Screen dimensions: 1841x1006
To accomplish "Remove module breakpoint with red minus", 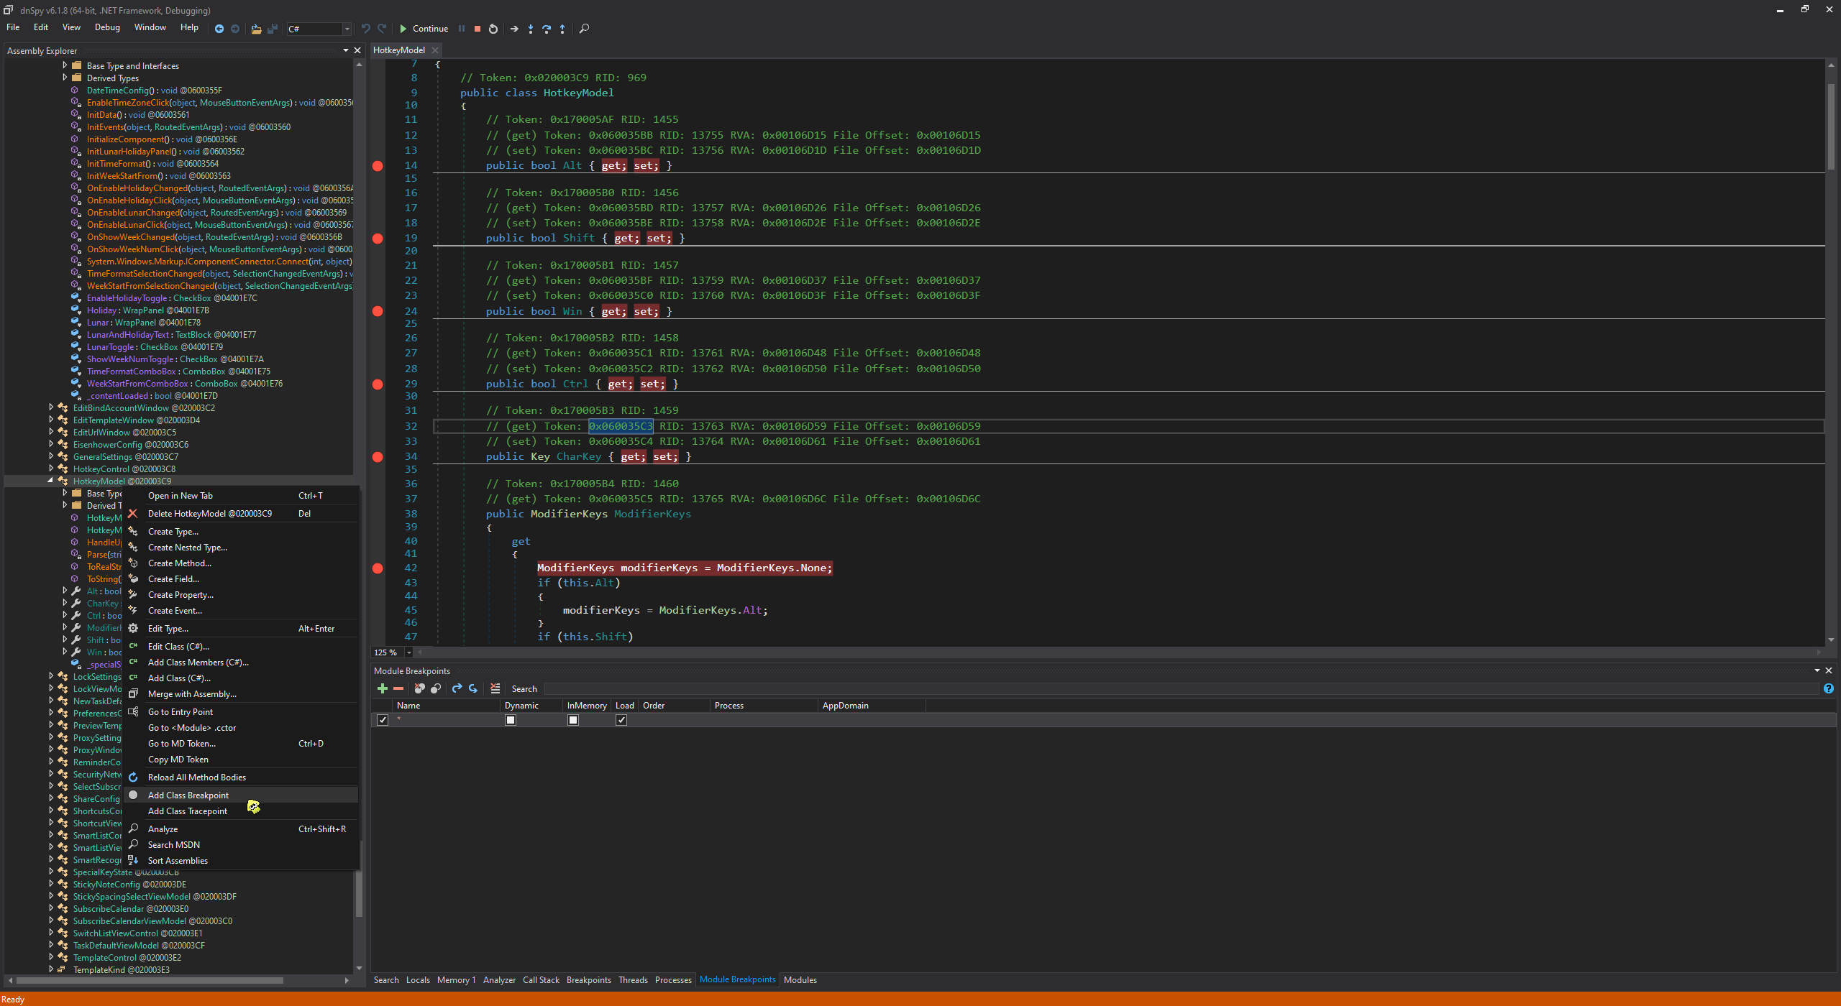I will [x=398, y=688].
